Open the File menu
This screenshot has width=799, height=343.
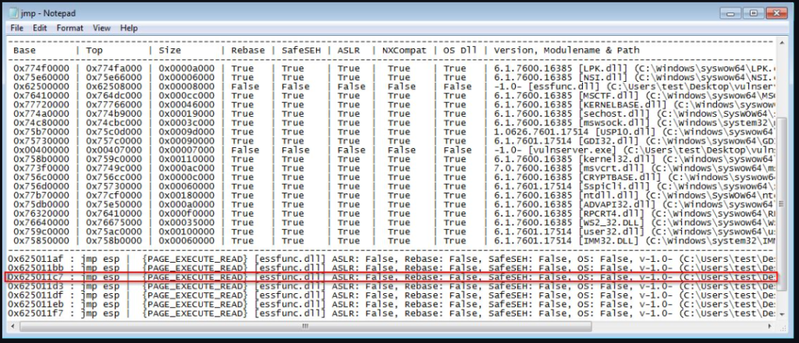pyautogui.click(x=17, y=28)
